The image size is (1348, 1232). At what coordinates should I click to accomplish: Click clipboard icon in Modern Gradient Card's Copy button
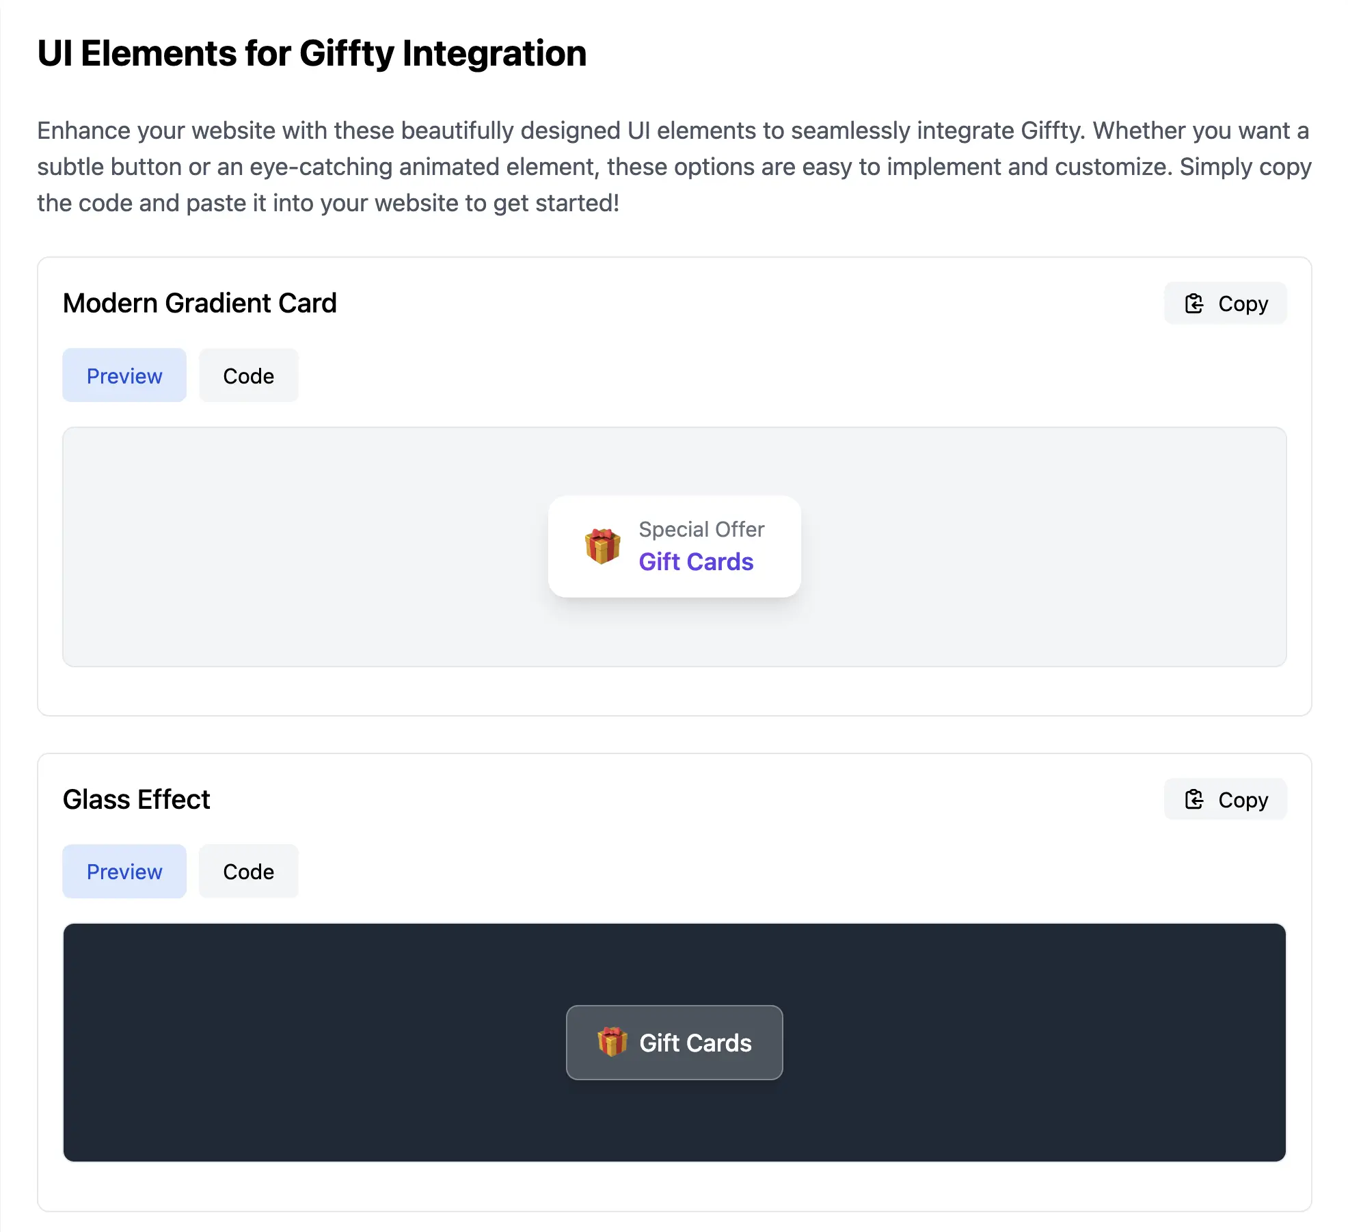[x=1194, y=304]
